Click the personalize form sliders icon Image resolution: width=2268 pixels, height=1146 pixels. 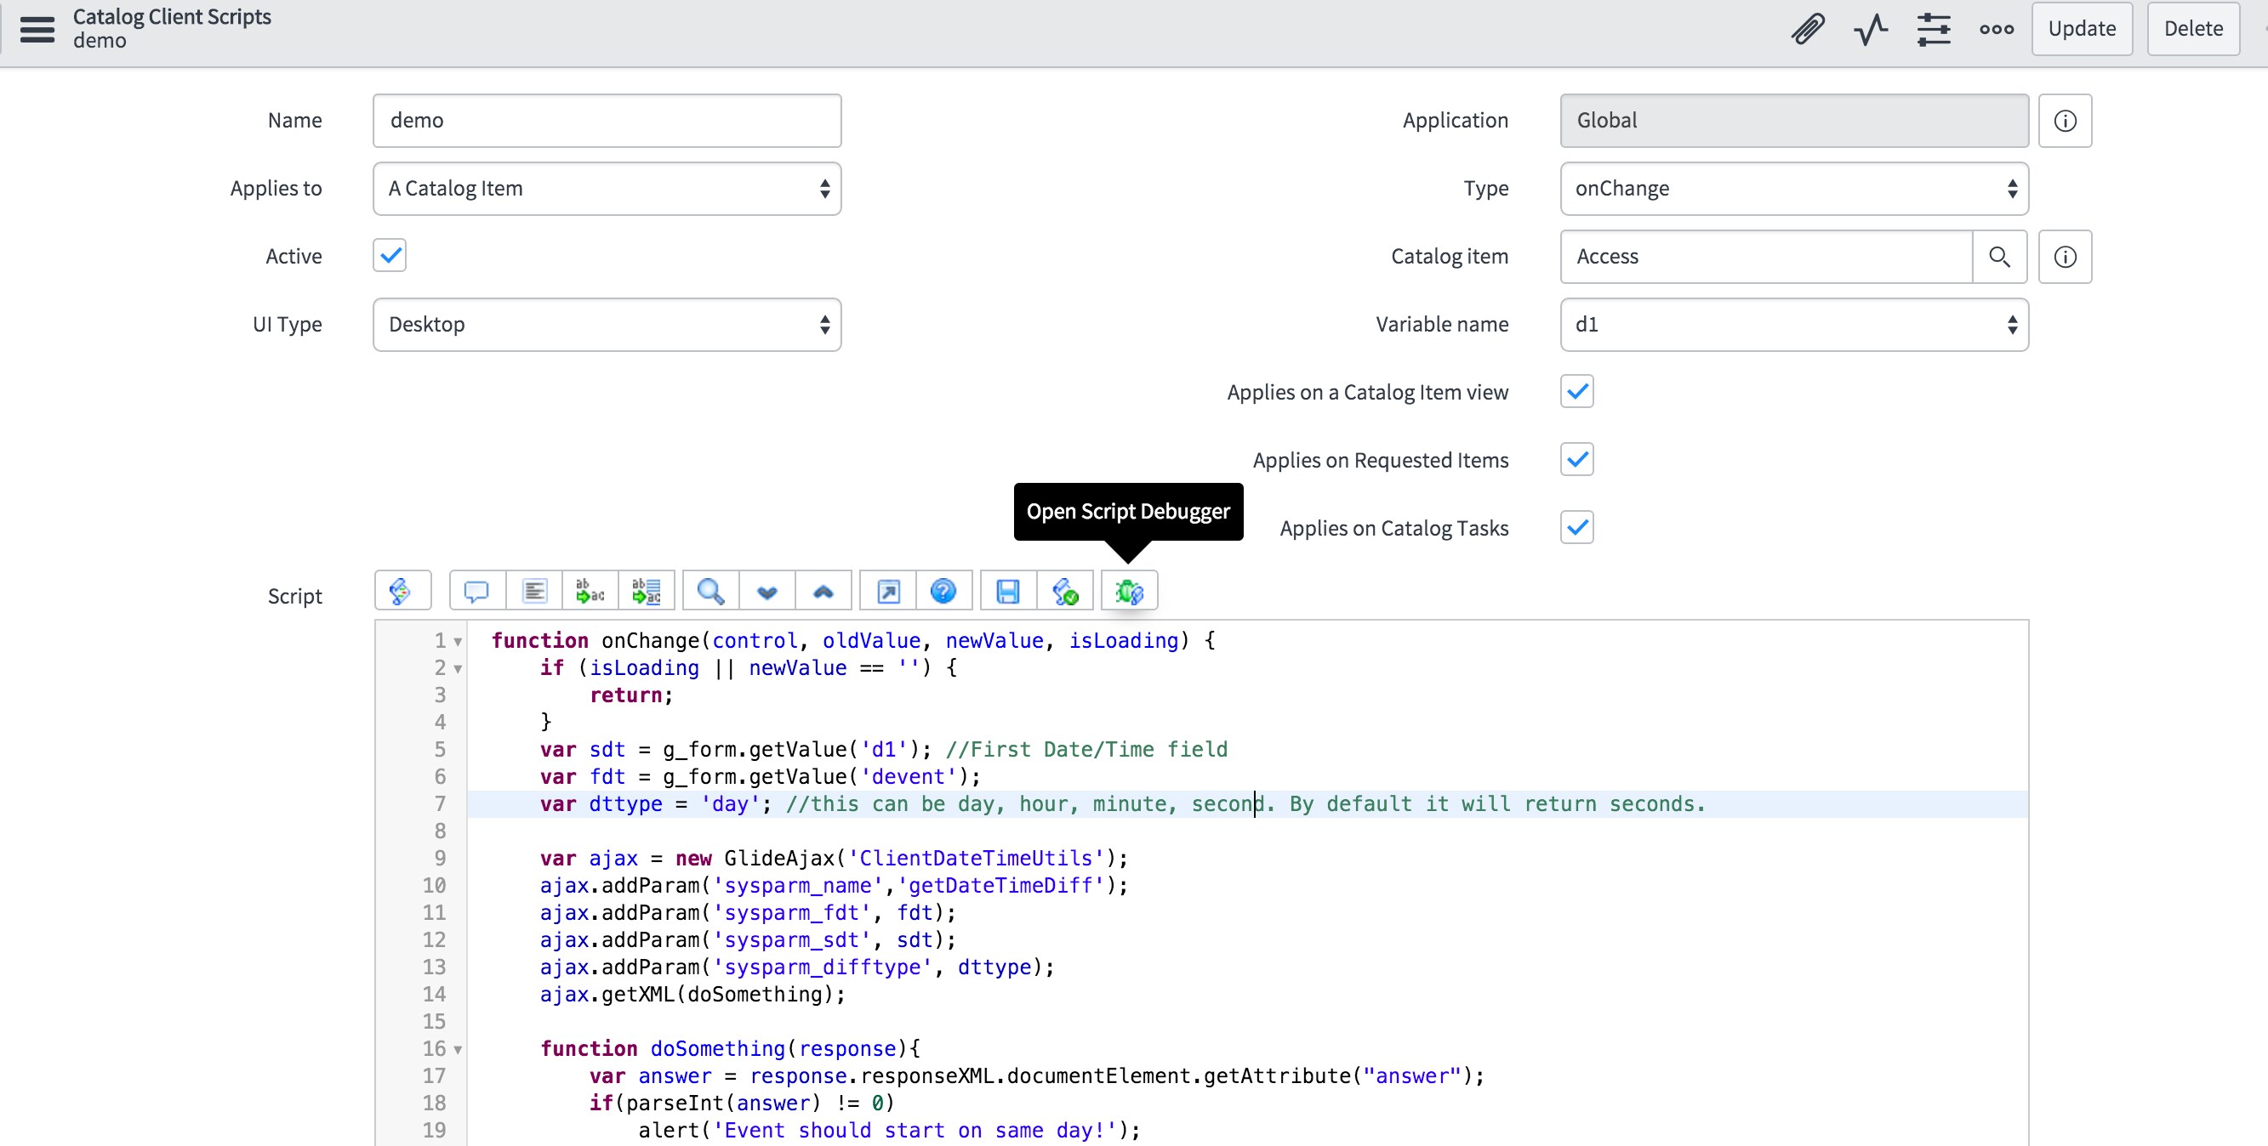[1934, 29]
